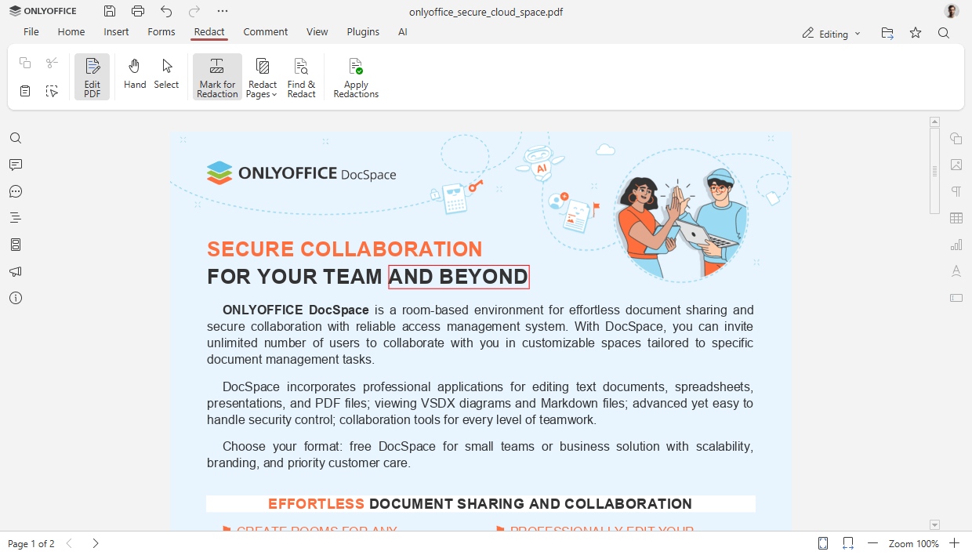Open the Redact Pages dropdown
The width and height of the screenshot is (972, 555).
pos(261,76)
